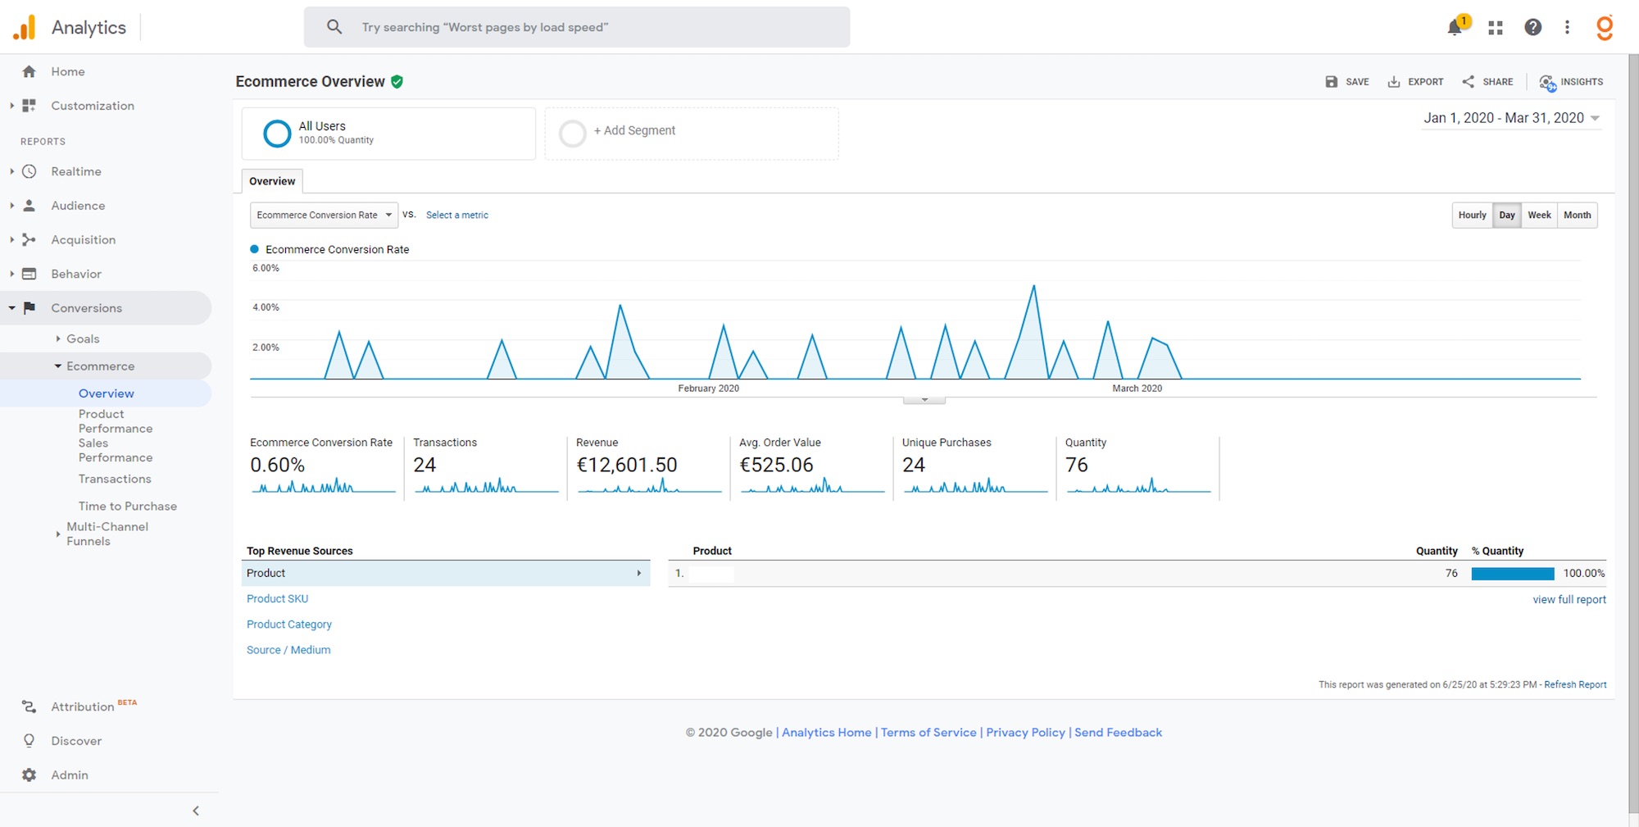The height and width of the screenshot is (827, 1639).
Task: Open Transactions report in sidebar
Action: 115,479
